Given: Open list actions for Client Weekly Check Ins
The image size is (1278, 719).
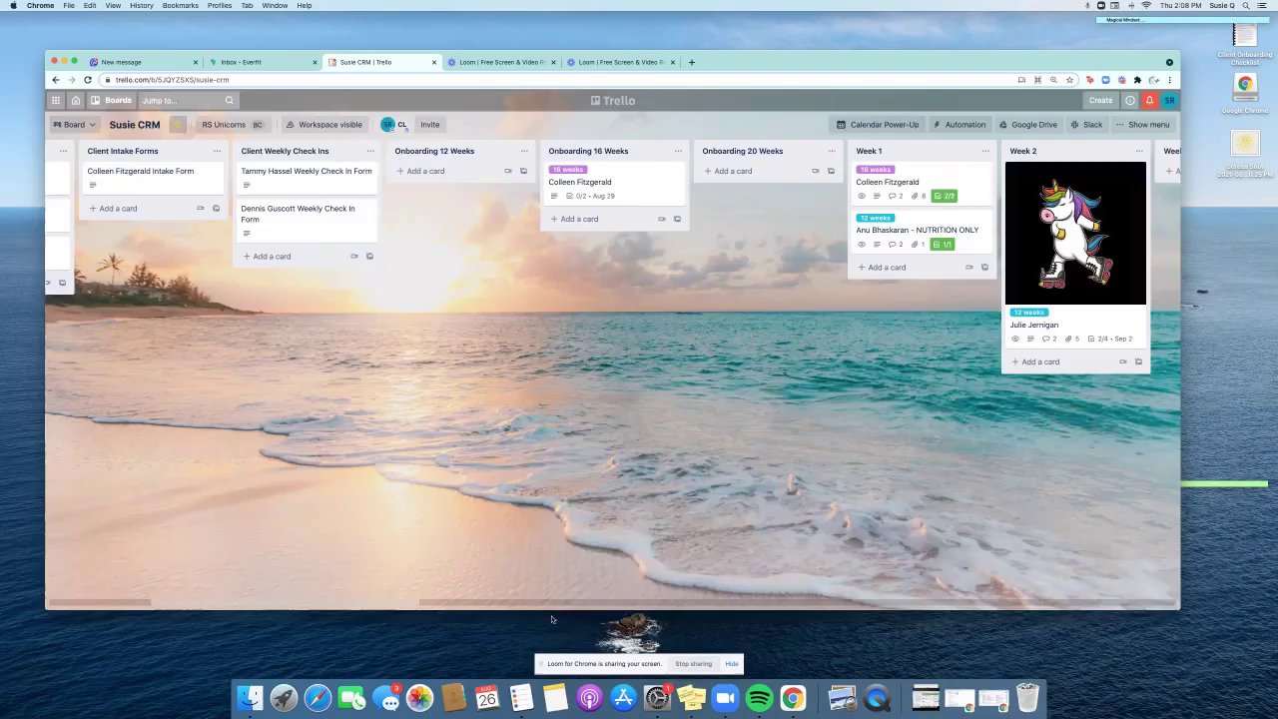Looking at the screenshot, I should click(370, 151).
